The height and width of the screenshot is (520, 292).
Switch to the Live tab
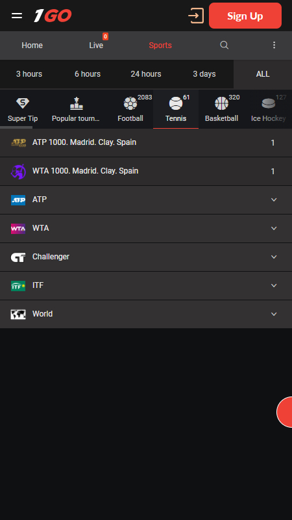coord(96,45)
